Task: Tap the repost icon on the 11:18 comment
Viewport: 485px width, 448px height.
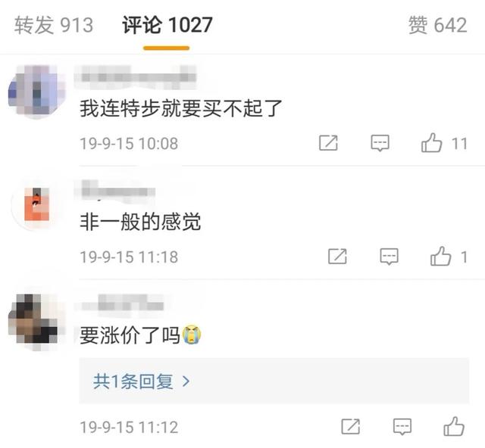Action: coord(337,257)
